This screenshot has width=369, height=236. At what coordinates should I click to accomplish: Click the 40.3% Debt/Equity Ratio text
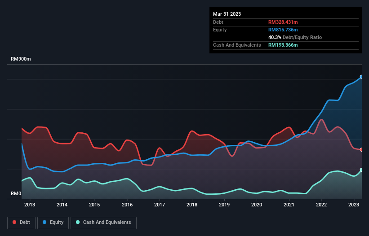pos(295,37)
